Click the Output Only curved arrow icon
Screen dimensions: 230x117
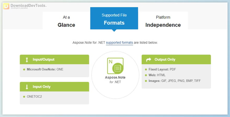[149, 60]
